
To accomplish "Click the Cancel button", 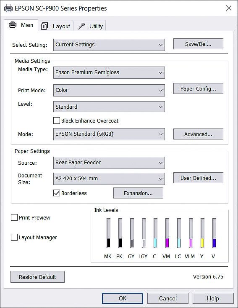I will click(168, 298).
